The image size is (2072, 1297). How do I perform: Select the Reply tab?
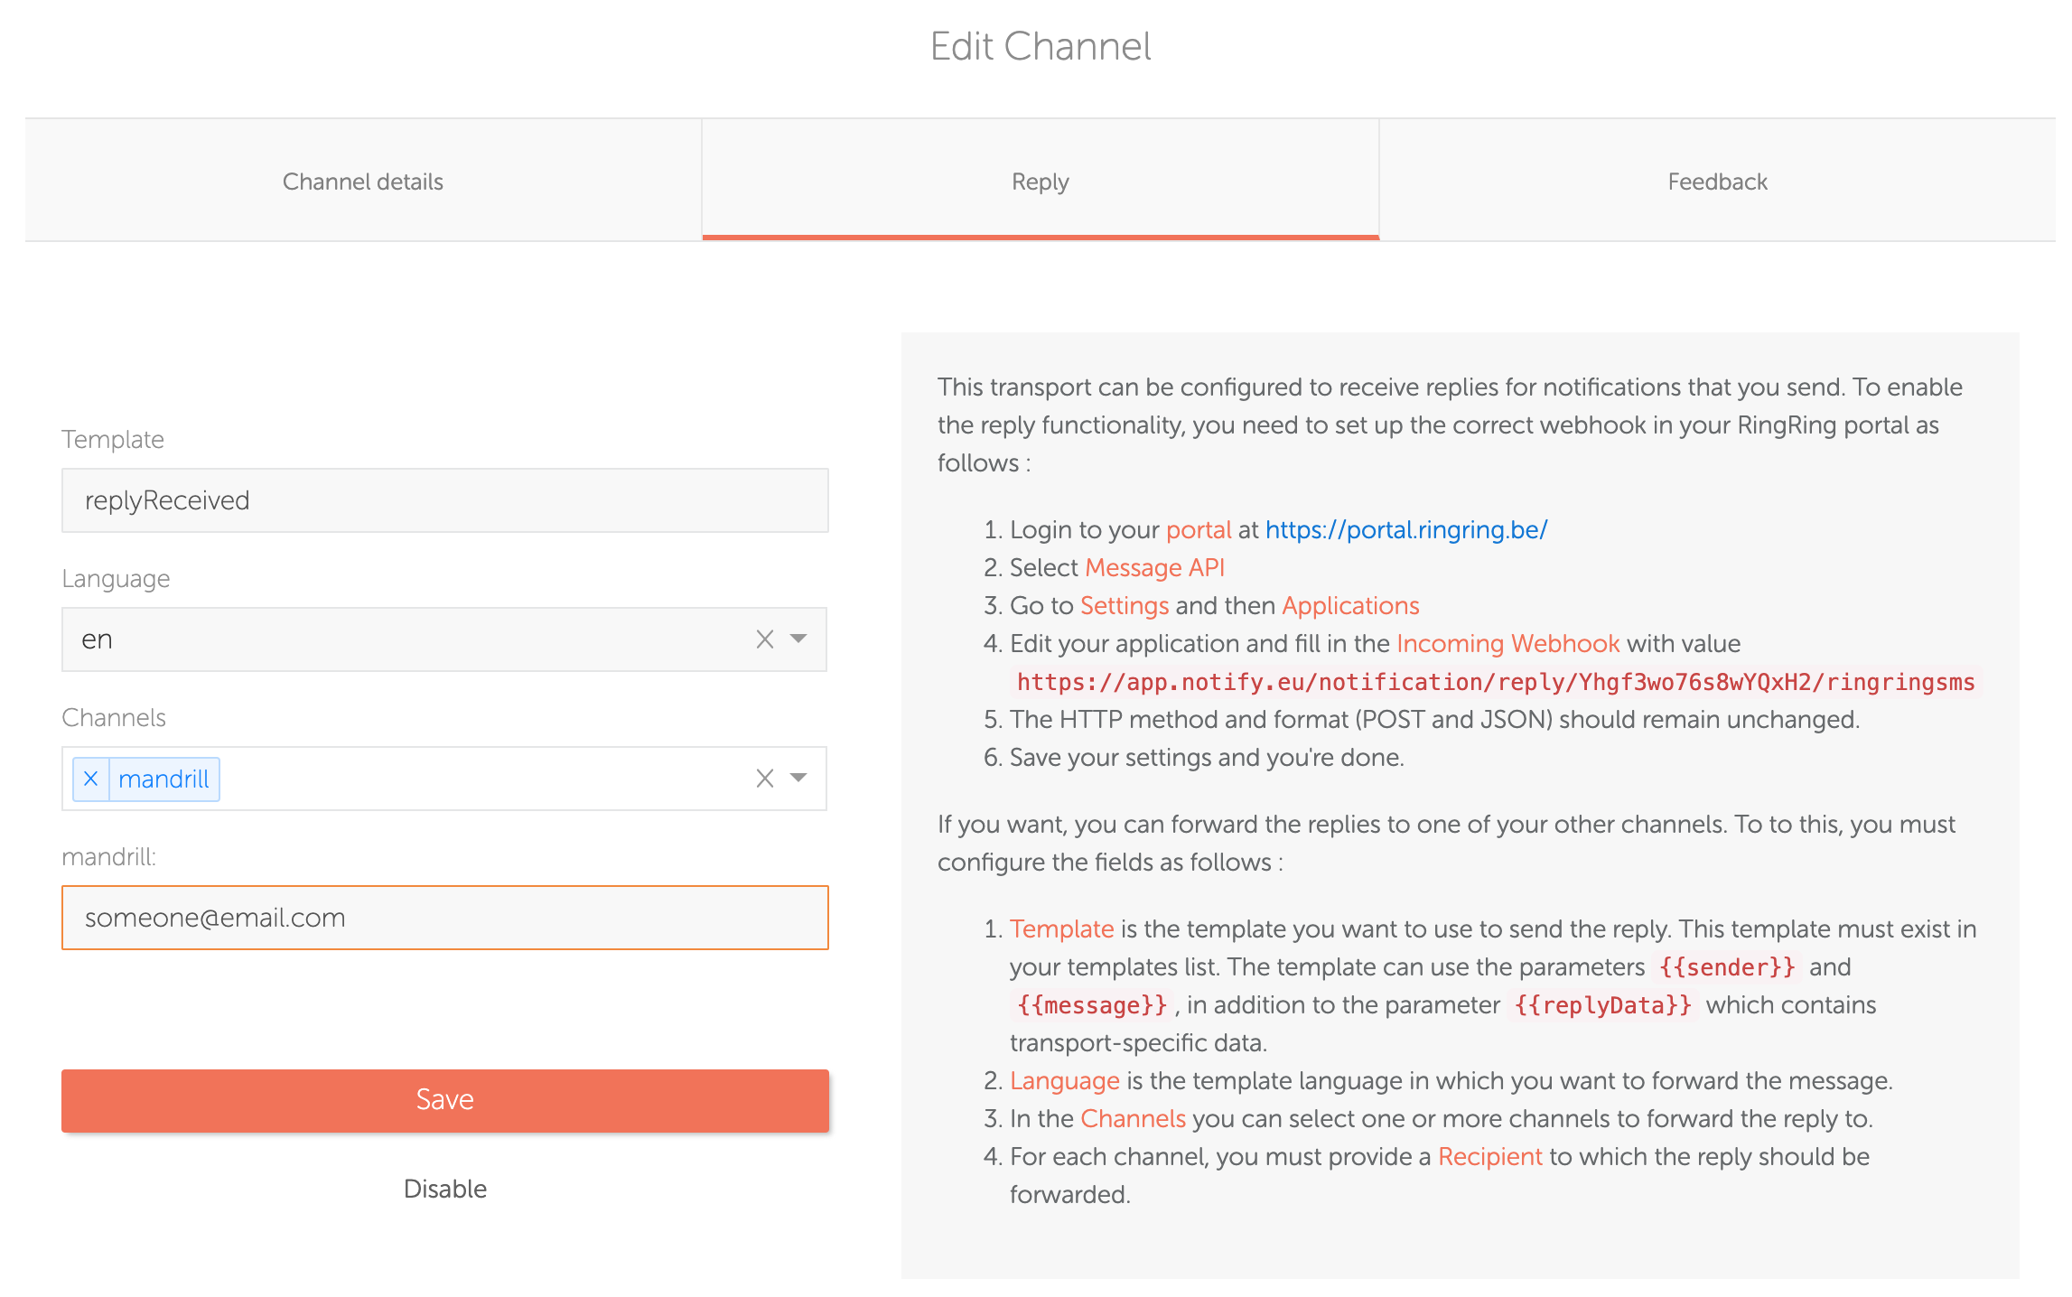(1041, 181)
